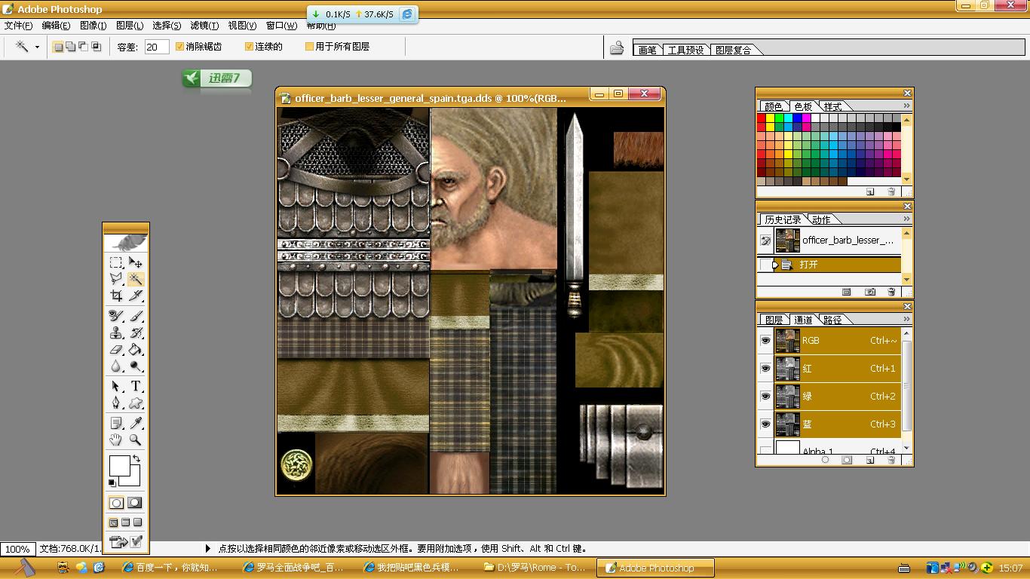Switch to the 动作 actions tab
The image size is (1030, 579).
822,219
